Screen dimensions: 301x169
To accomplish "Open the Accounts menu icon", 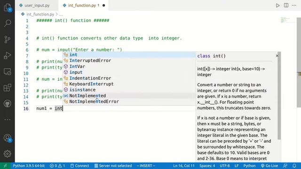I will point(8,138).
